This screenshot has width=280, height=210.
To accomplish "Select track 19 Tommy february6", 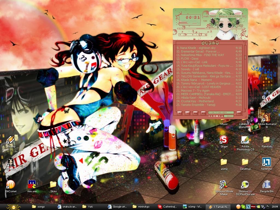I will coord(209,83).
